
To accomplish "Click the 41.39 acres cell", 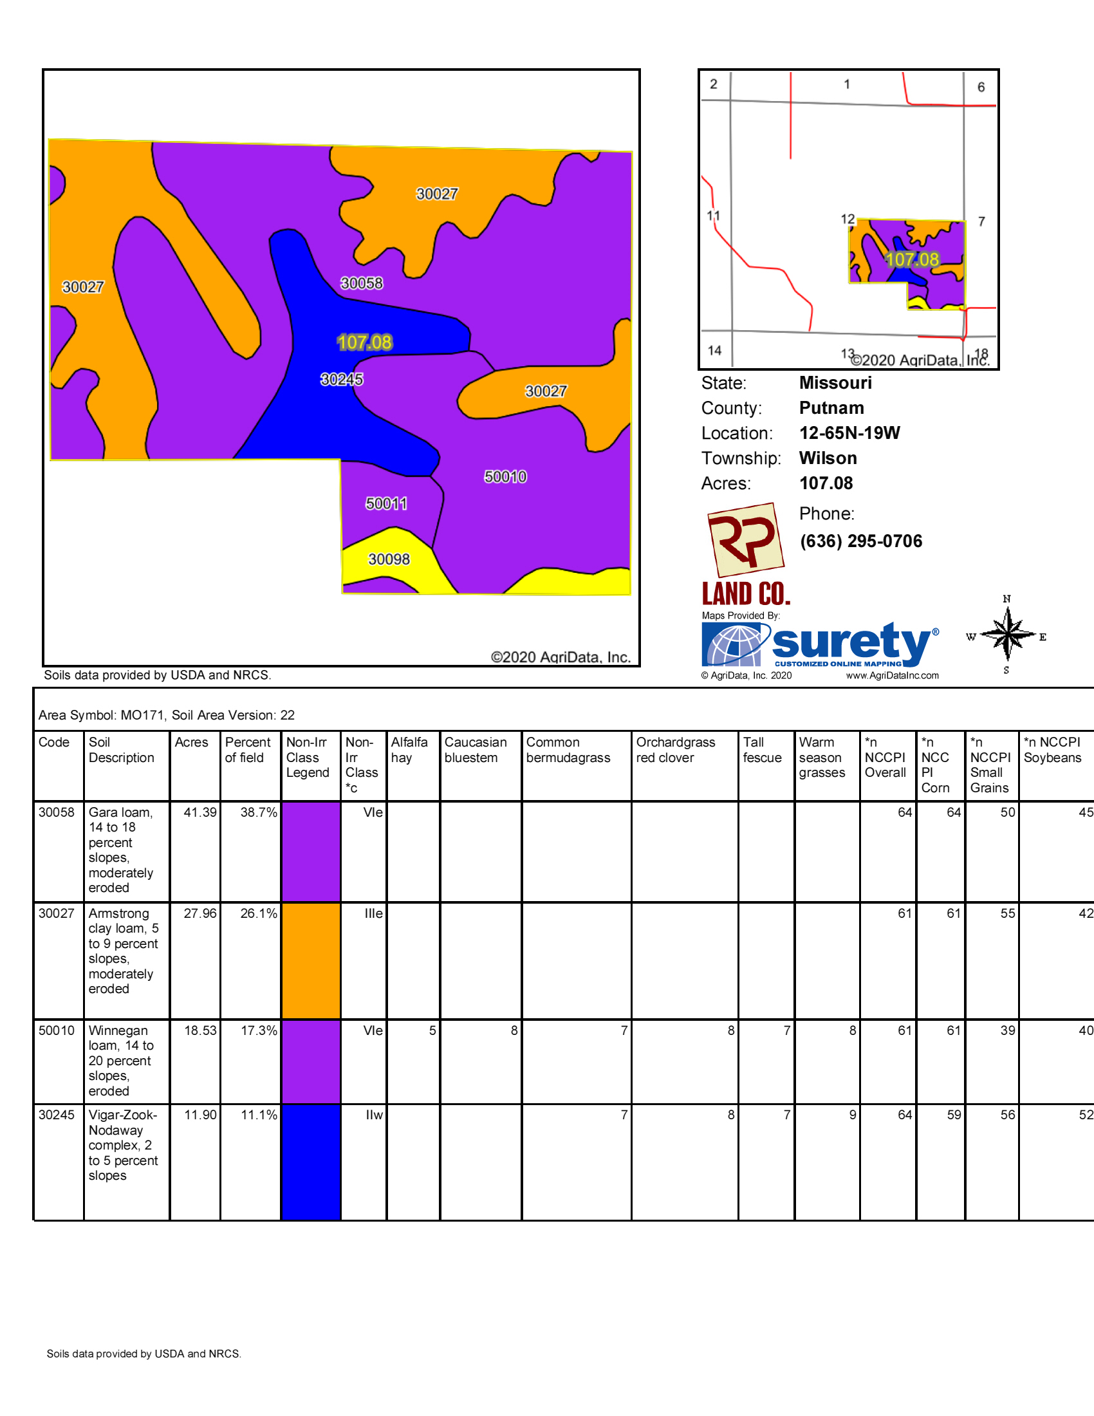I will tap(200, 812).
